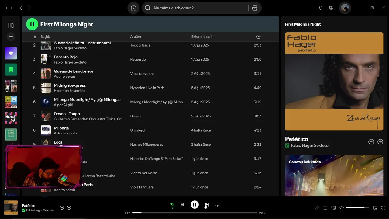Open album Hyperion Live in Paris
This screenshot has width=389, height=219.
147,88
